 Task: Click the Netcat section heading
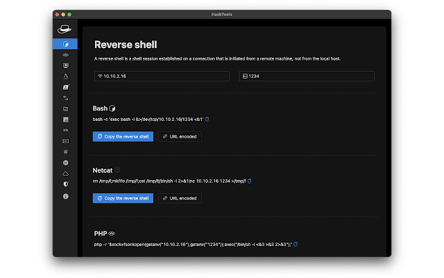point(103,170)
